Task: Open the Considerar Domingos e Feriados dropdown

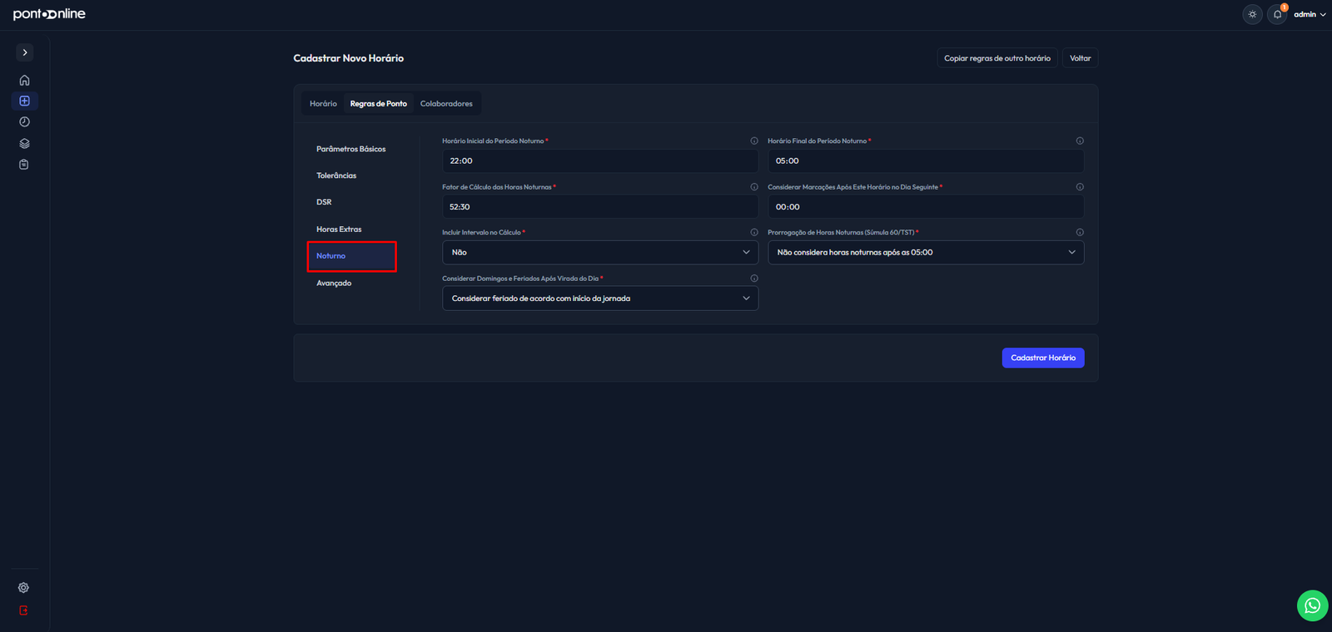Action: click(600, 299)
